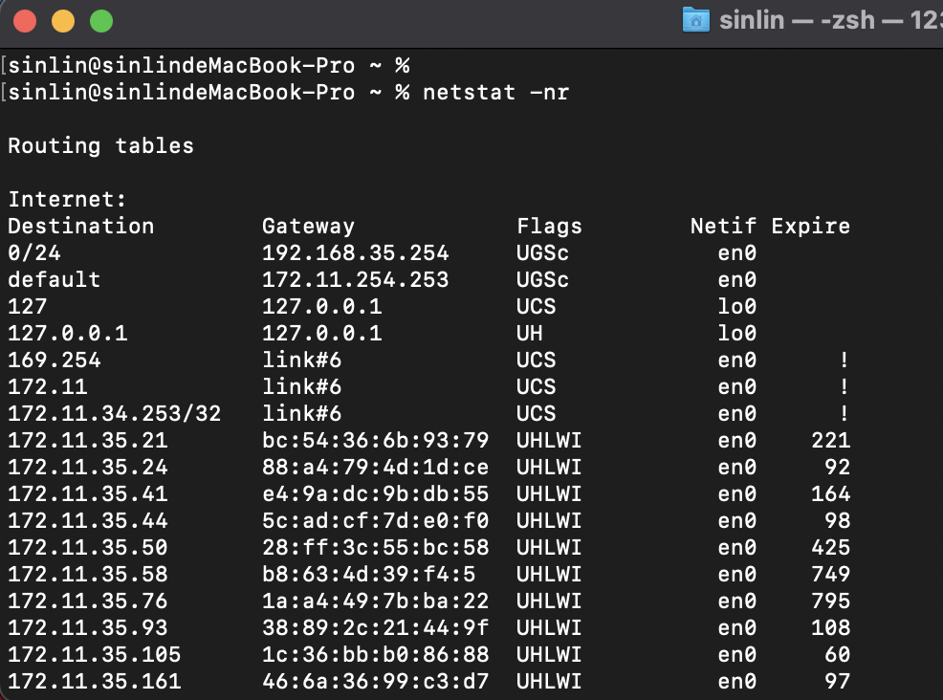943x700 pixels.
Task: Click destination '172.11.35.93'
Action: click(88, 628)
